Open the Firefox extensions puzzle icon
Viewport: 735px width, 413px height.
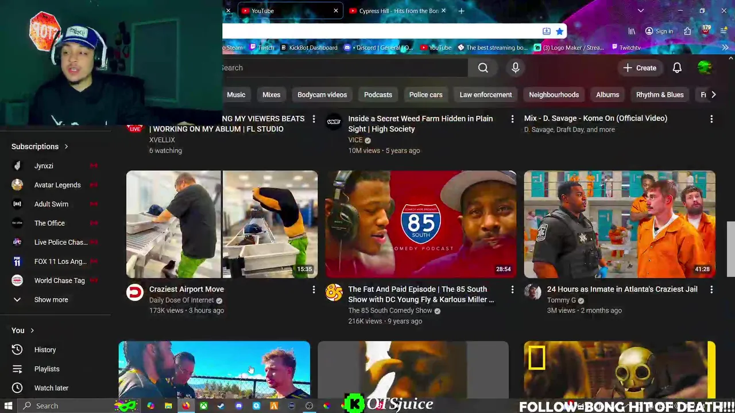pos(687,32)
